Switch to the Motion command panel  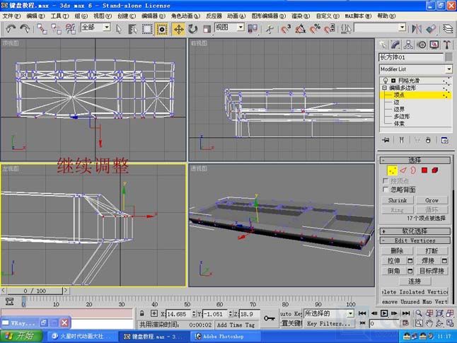coord(421,45)
